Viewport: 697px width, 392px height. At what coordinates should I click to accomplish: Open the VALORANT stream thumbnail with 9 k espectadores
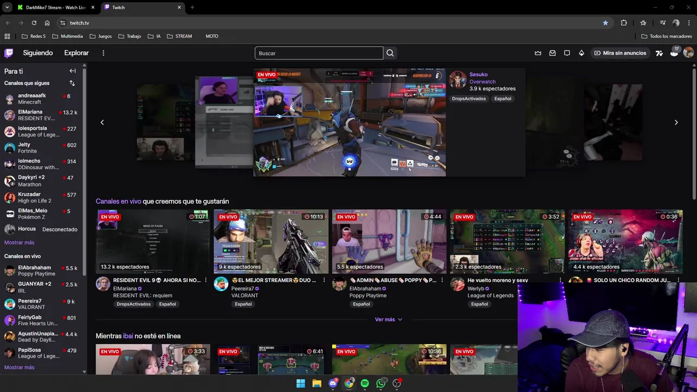pyautogui.click(x=271, y=241)
